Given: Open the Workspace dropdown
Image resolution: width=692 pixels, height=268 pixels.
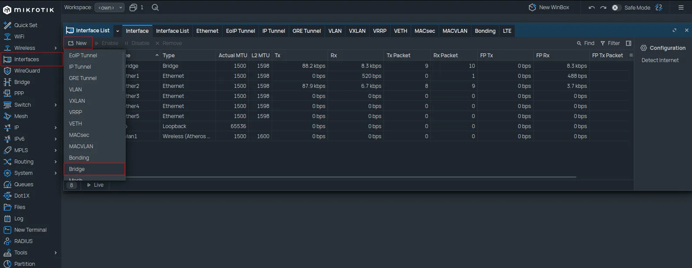Looking at the screenshot, I should 109,7.
